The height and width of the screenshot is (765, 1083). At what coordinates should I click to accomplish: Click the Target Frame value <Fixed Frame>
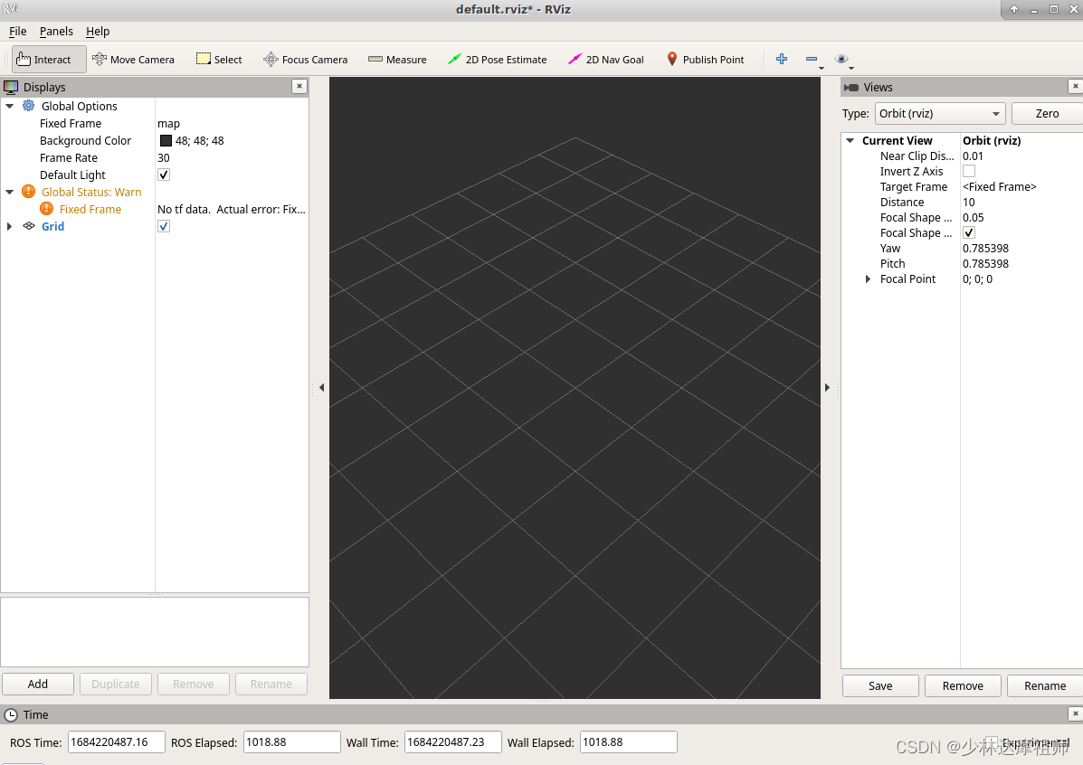pyautogui.click(x=1000, y=187)
